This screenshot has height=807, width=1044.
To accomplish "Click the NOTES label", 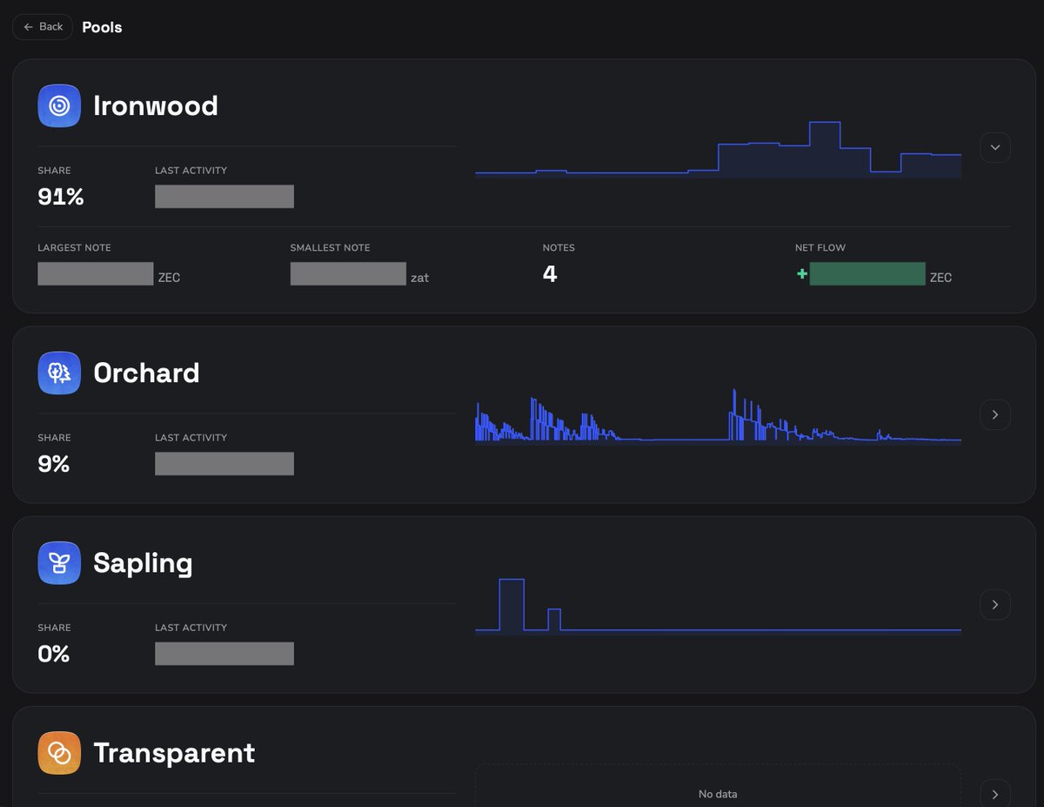I will (x=559, y=248).
